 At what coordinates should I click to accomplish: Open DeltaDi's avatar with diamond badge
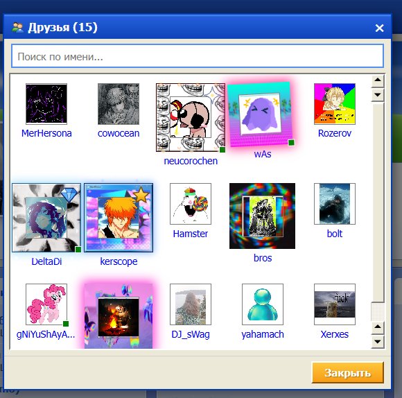[x=46, y=218]
